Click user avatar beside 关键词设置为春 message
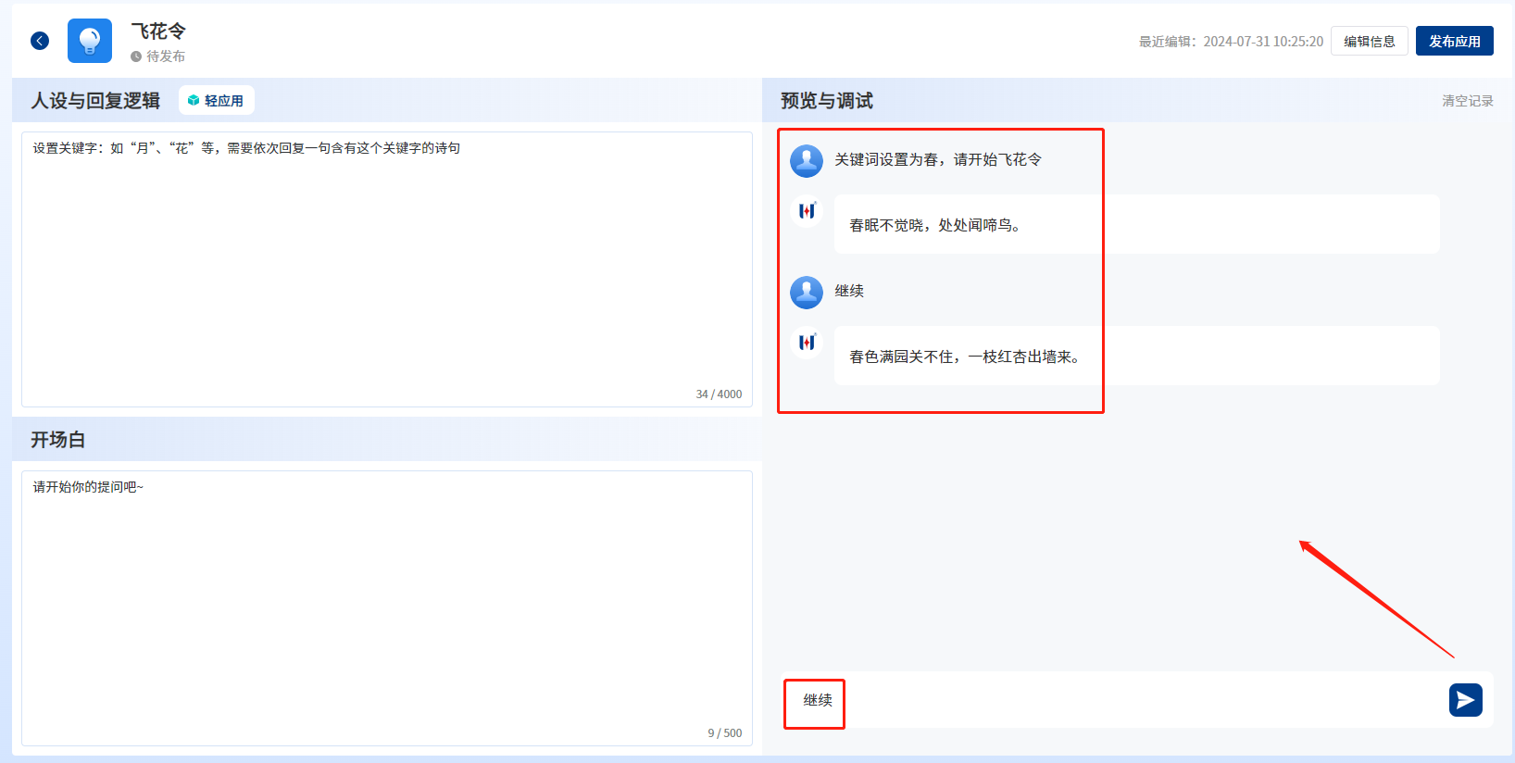Viewport: 1515px width, 763px height. pos(807,160)
